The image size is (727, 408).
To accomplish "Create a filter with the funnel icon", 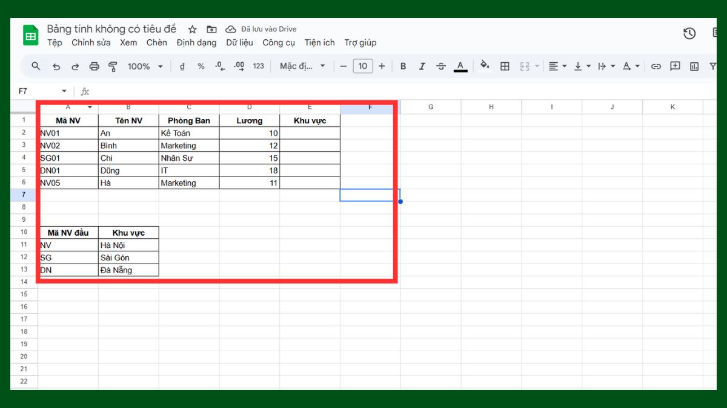I will tap(714, 66).
